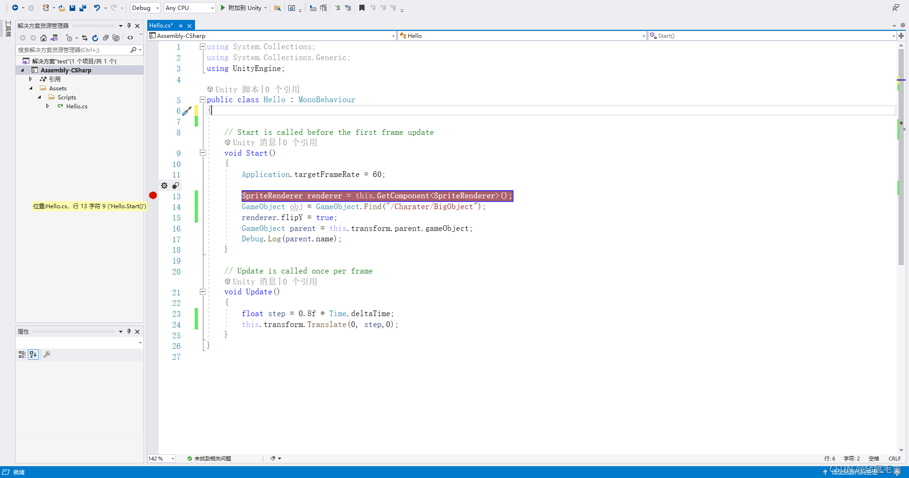Click the Open File folder icon
This screenshot has height=478, width=909.
coord(62,8)
